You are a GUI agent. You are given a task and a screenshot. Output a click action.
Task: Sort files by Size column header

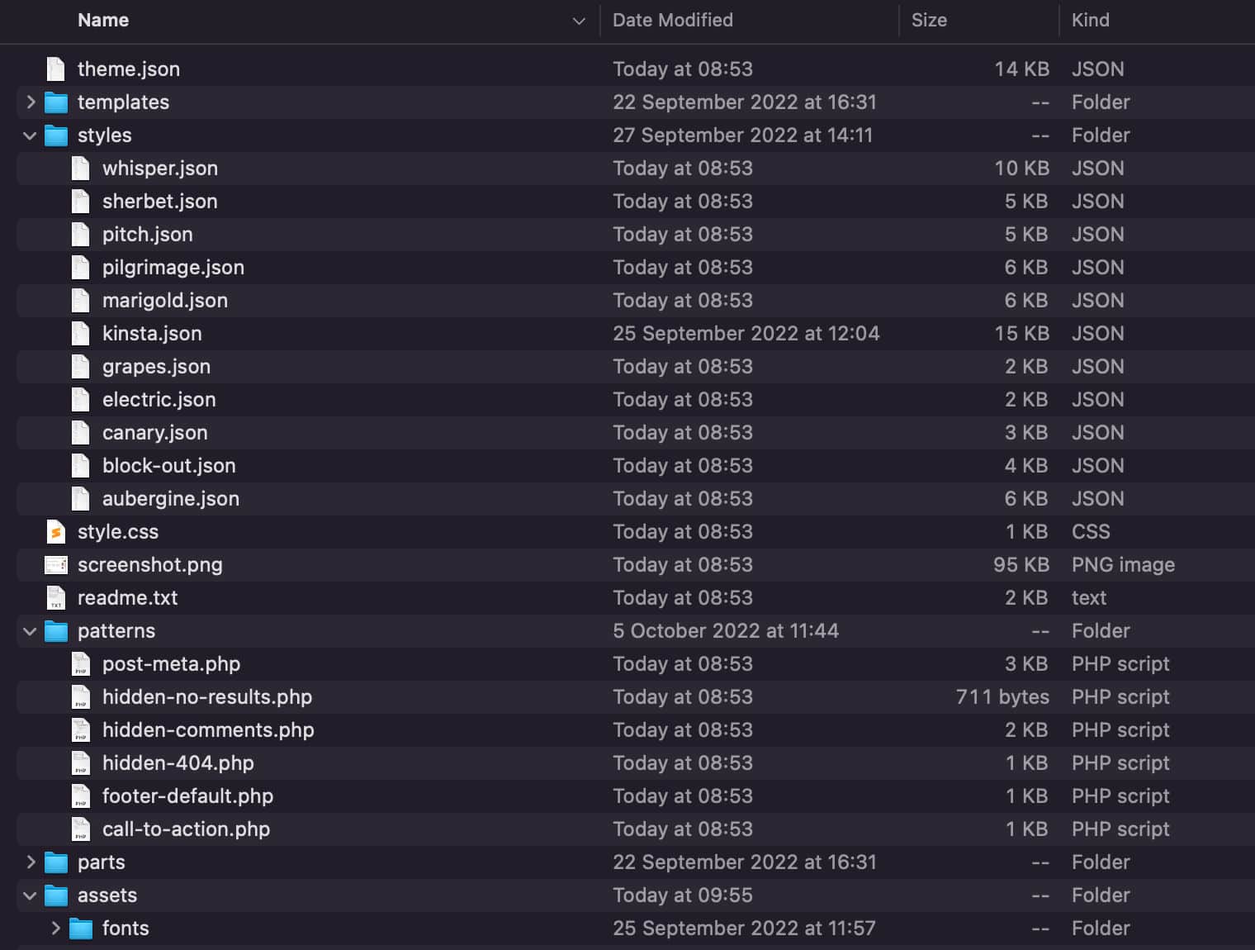click(929, 21)
